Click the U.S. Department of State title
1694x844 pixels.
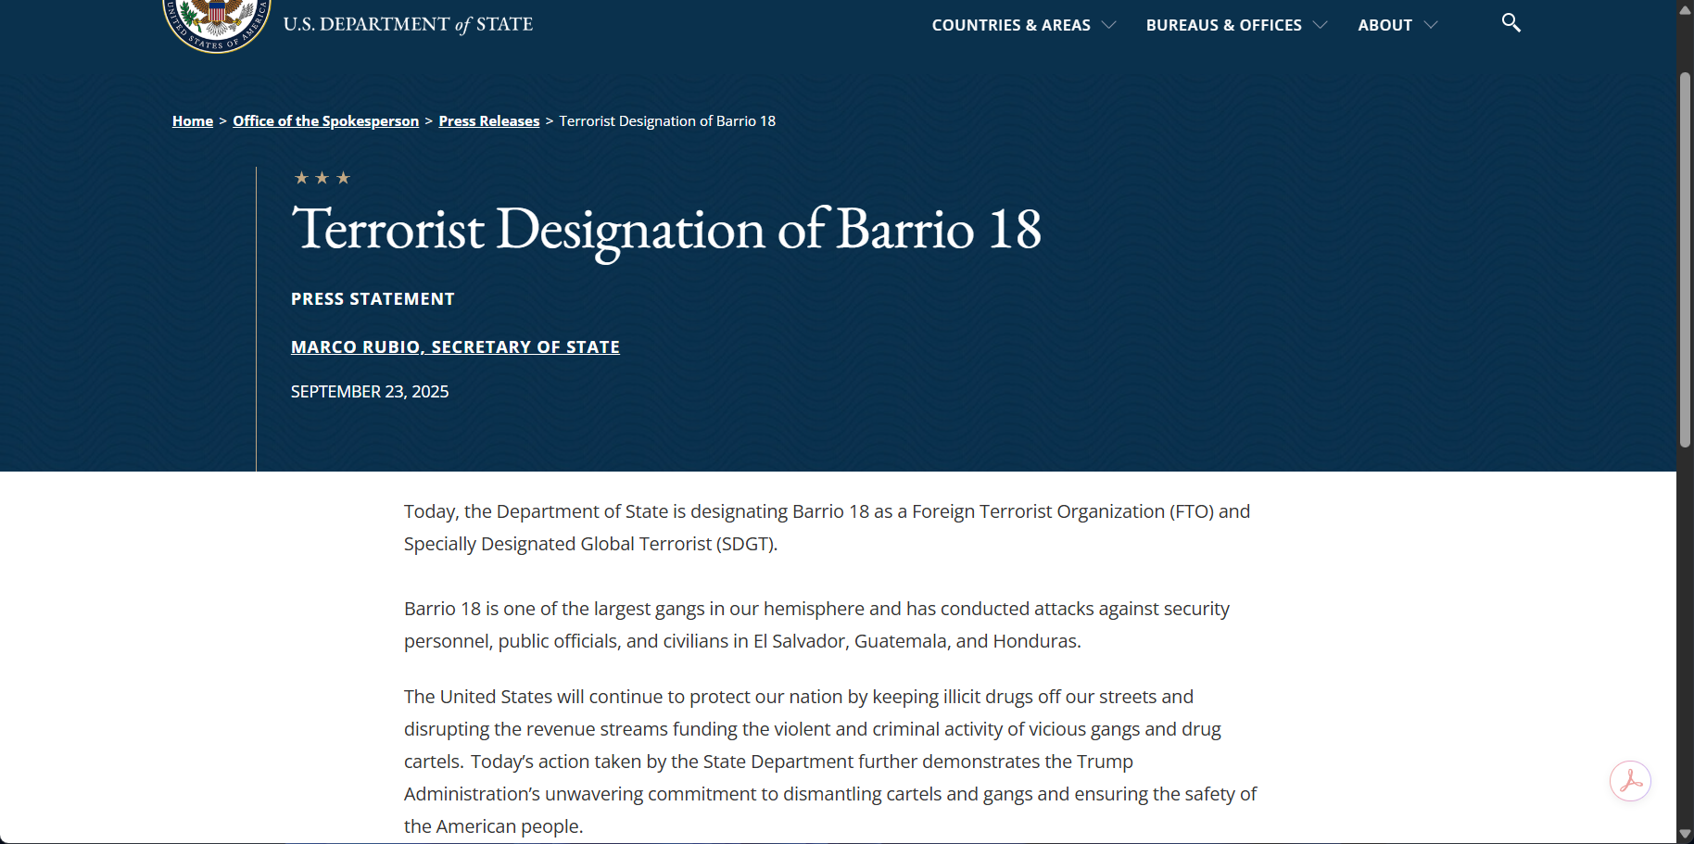pyautogui.click(x=408, y=25)
